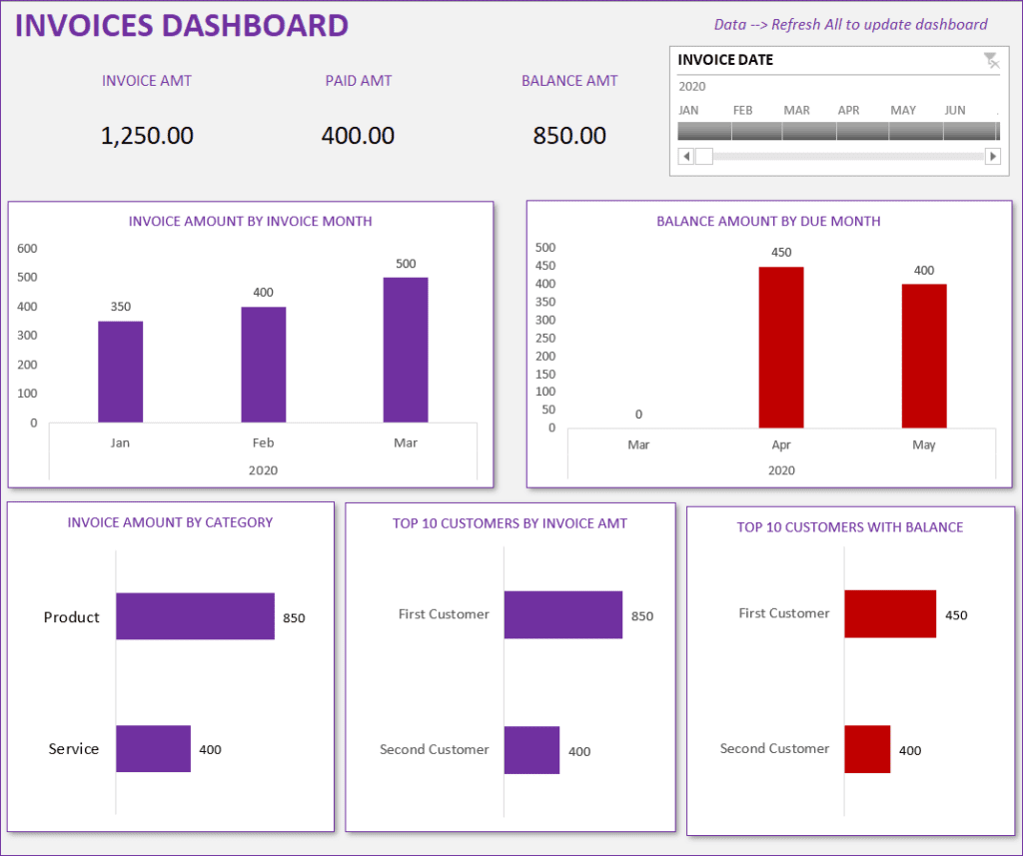Select First Customer bar in Top 10 chart

click(x=564, y=614)
